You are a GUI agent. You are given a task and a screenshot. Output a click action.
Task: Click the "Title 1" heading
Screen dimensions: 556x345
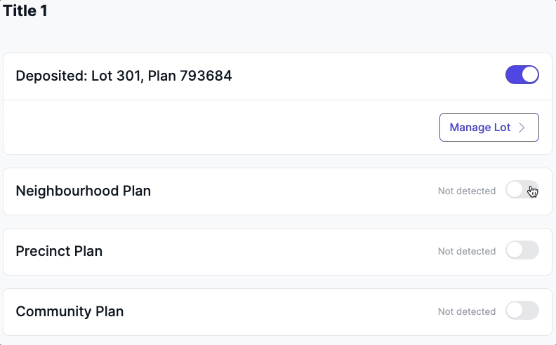point(25,11)
